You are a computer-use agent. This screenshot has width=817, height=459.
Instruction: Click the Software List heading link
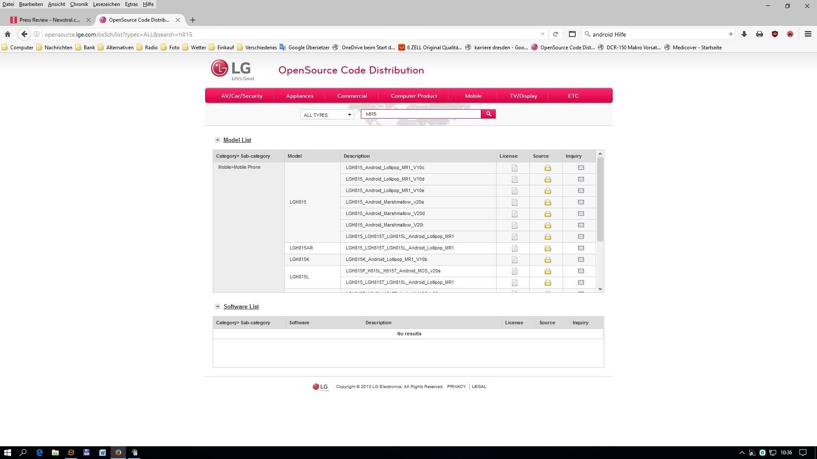(x=241, y=306)
